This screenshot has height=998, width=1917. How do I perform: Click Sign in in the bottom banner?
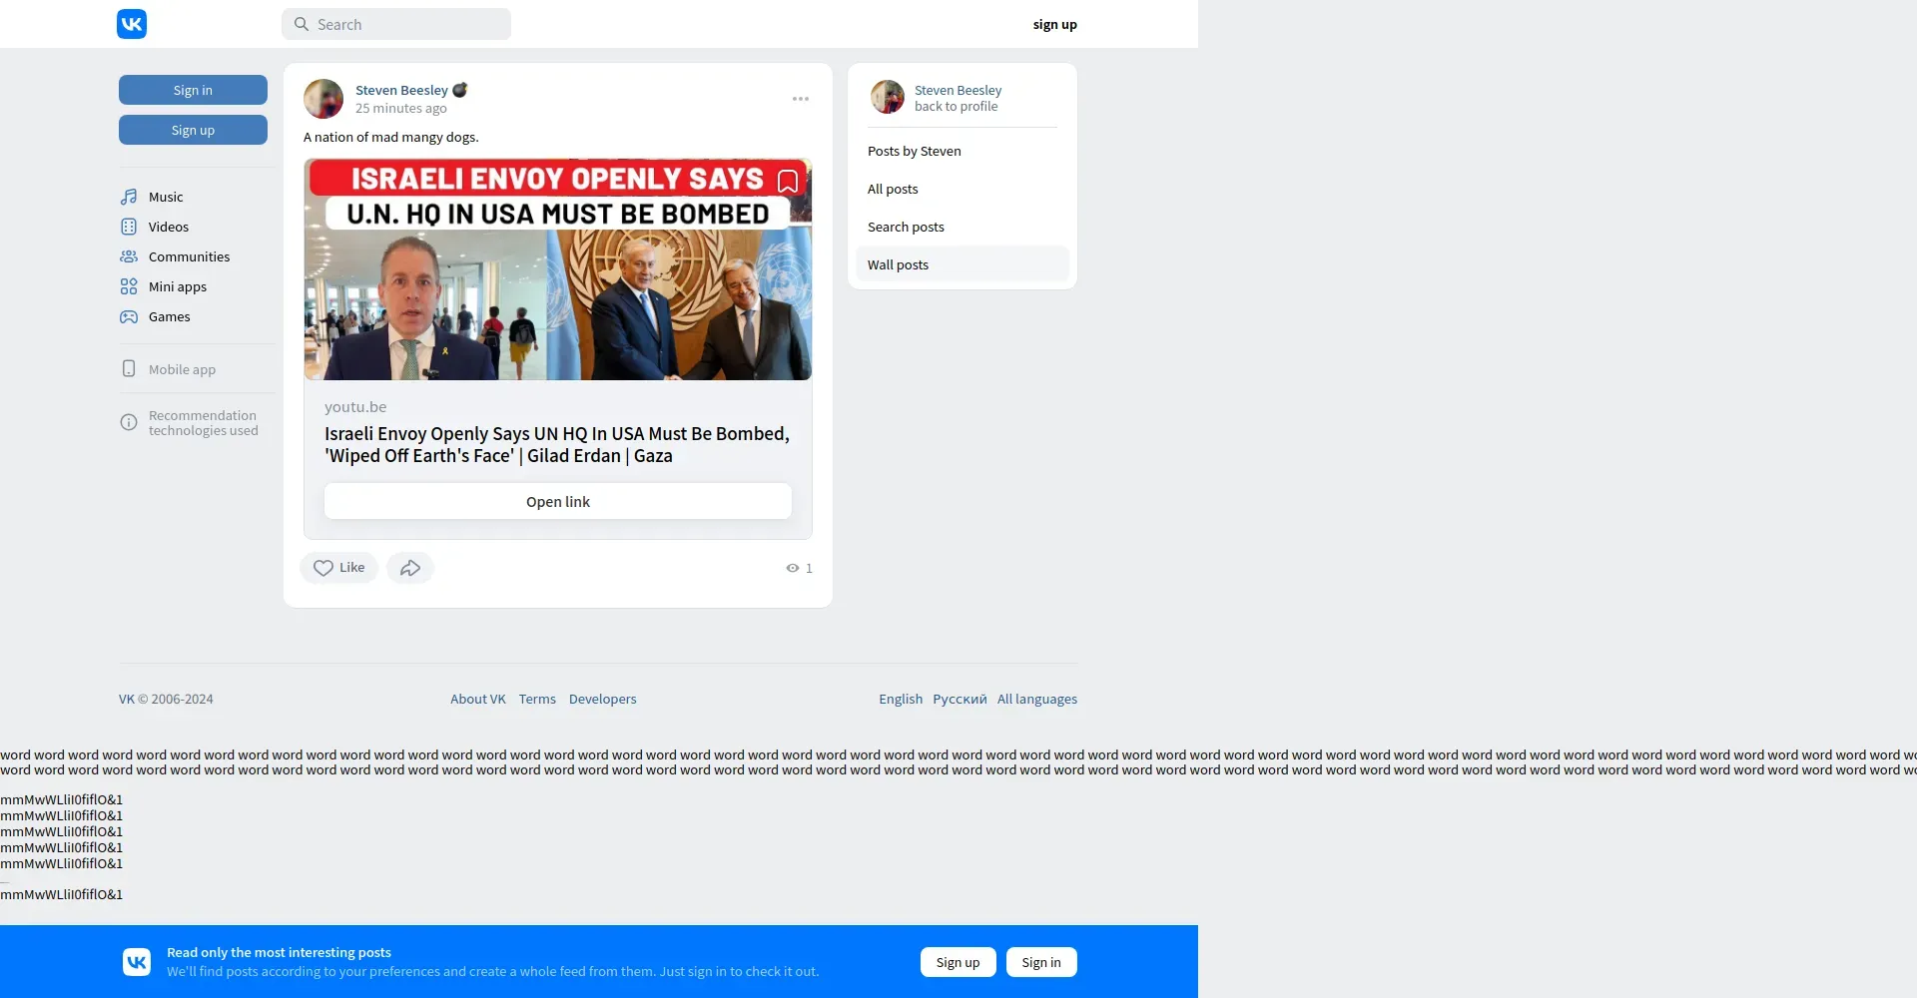pos(1041,962)
